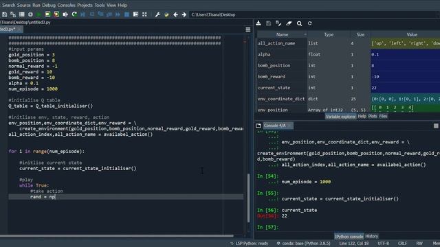Click the Run current cell icon
The width and height of the screenshot is (440, 247).
(47, 14)
